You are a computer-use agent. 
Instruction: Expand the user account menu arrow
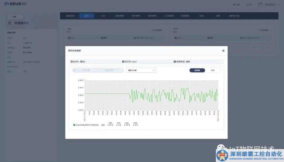[x=279, y=5]
